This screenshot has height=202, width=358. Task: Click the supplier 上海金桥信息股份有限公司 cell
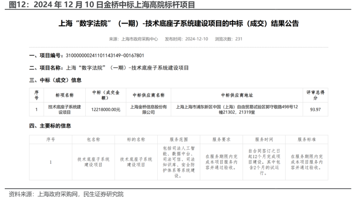pos(149,110)
